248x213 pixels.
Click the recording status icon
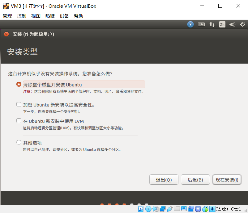pos(191,209)
